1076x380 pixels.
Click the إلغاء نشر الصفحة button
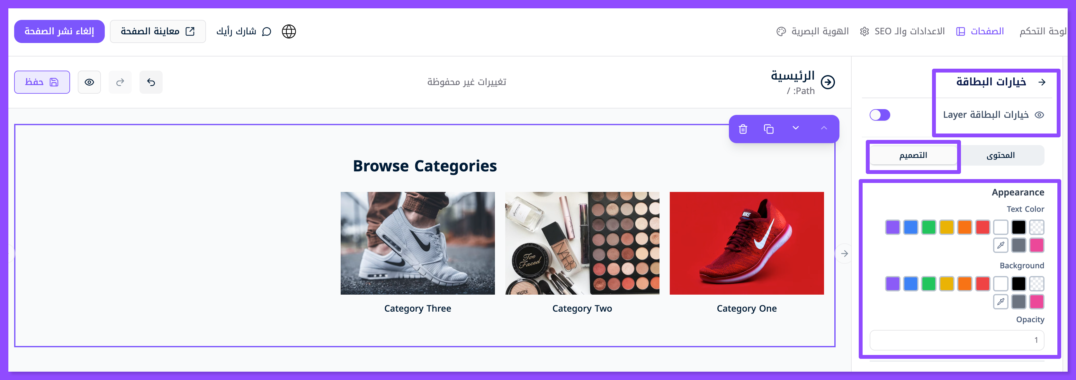click(59, 31)
